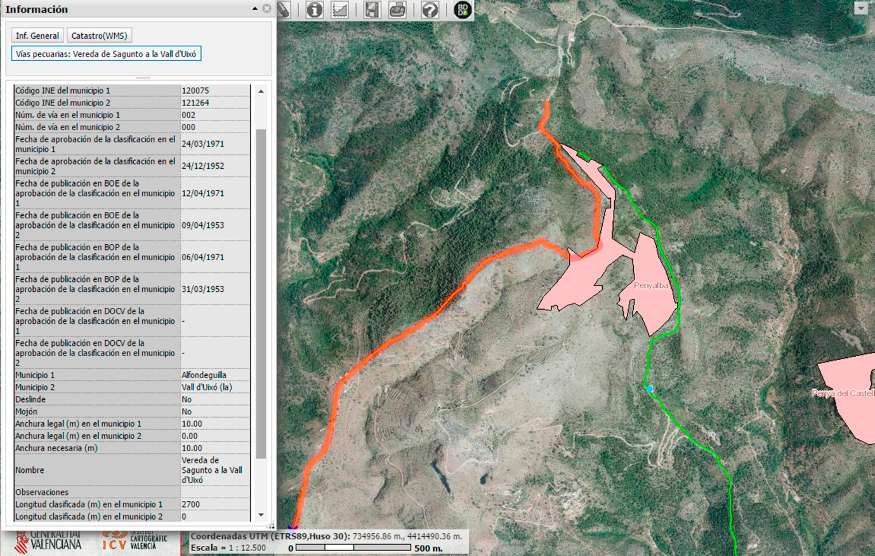
Task: Open the elevation profile tool
Action: coord(340,10)
